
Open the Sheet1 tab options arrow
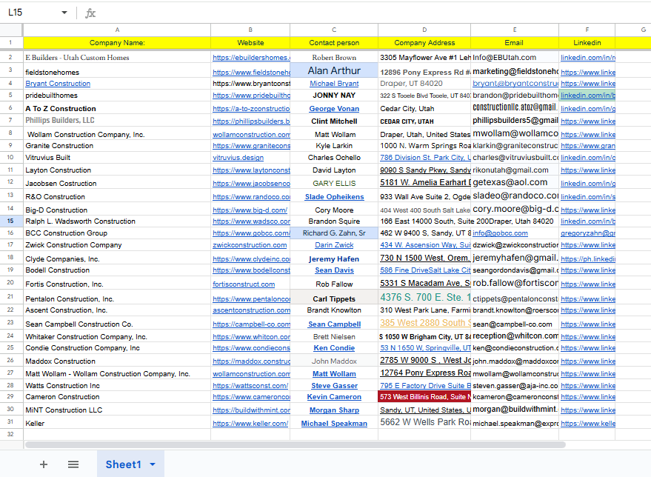click(x=153, y=464)
